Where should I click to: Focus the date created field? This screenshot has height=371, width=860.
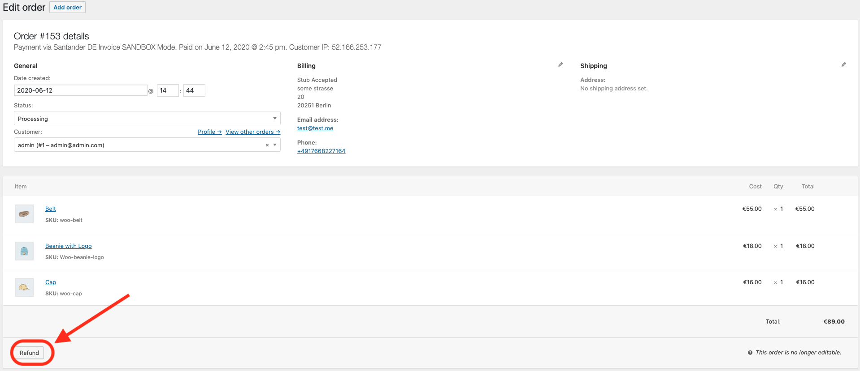tap(81, 90)
